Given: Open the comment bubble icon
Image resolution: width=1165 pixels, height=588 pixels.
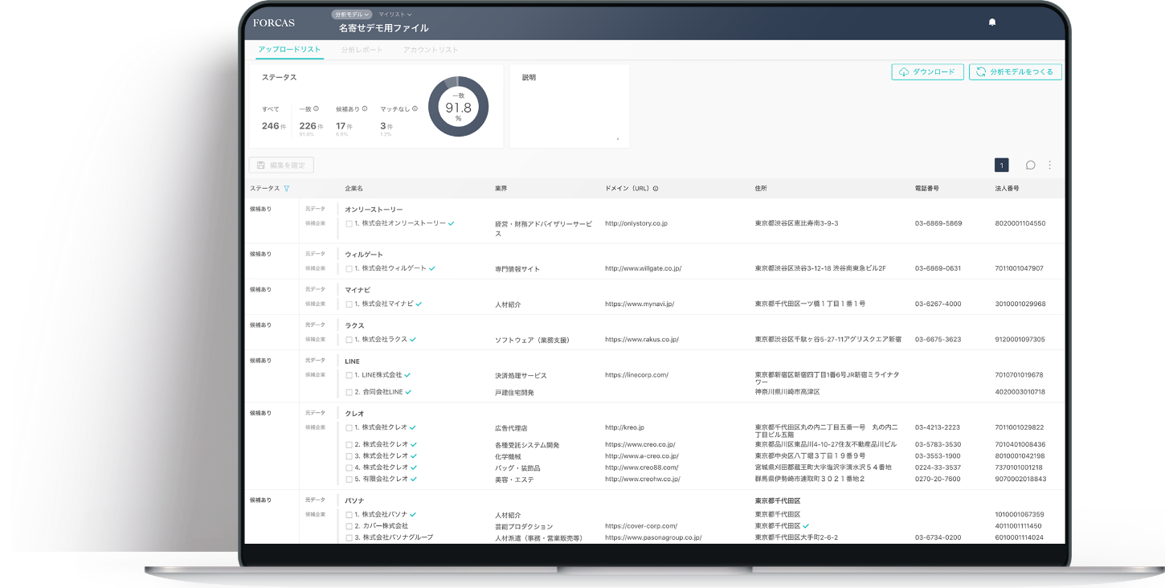Looking at the screenshot, I should (1031, 165).
